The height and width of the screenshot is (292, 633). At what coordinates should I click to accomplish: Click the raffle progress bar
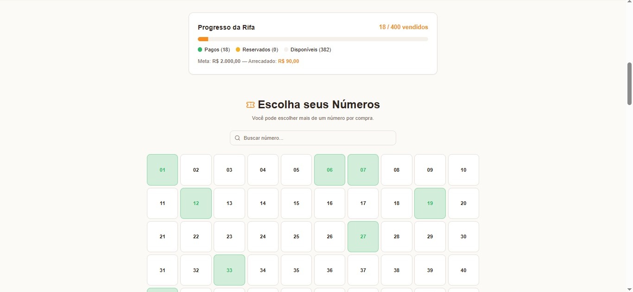[313, 39]
